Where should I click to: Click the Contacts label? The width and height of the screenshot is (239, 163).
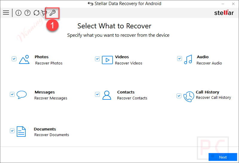(x=126, y=92)
